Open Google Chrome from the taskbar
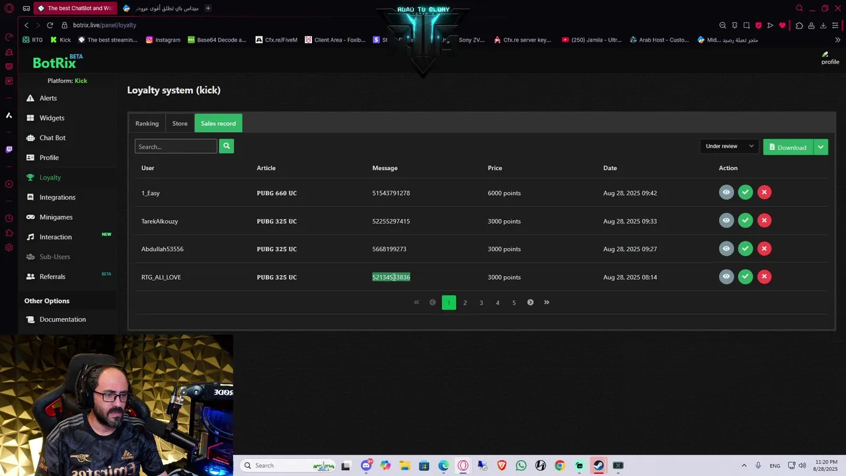This screenshot has height=476, width=846. pyautogui.click(x=560, y=465)
